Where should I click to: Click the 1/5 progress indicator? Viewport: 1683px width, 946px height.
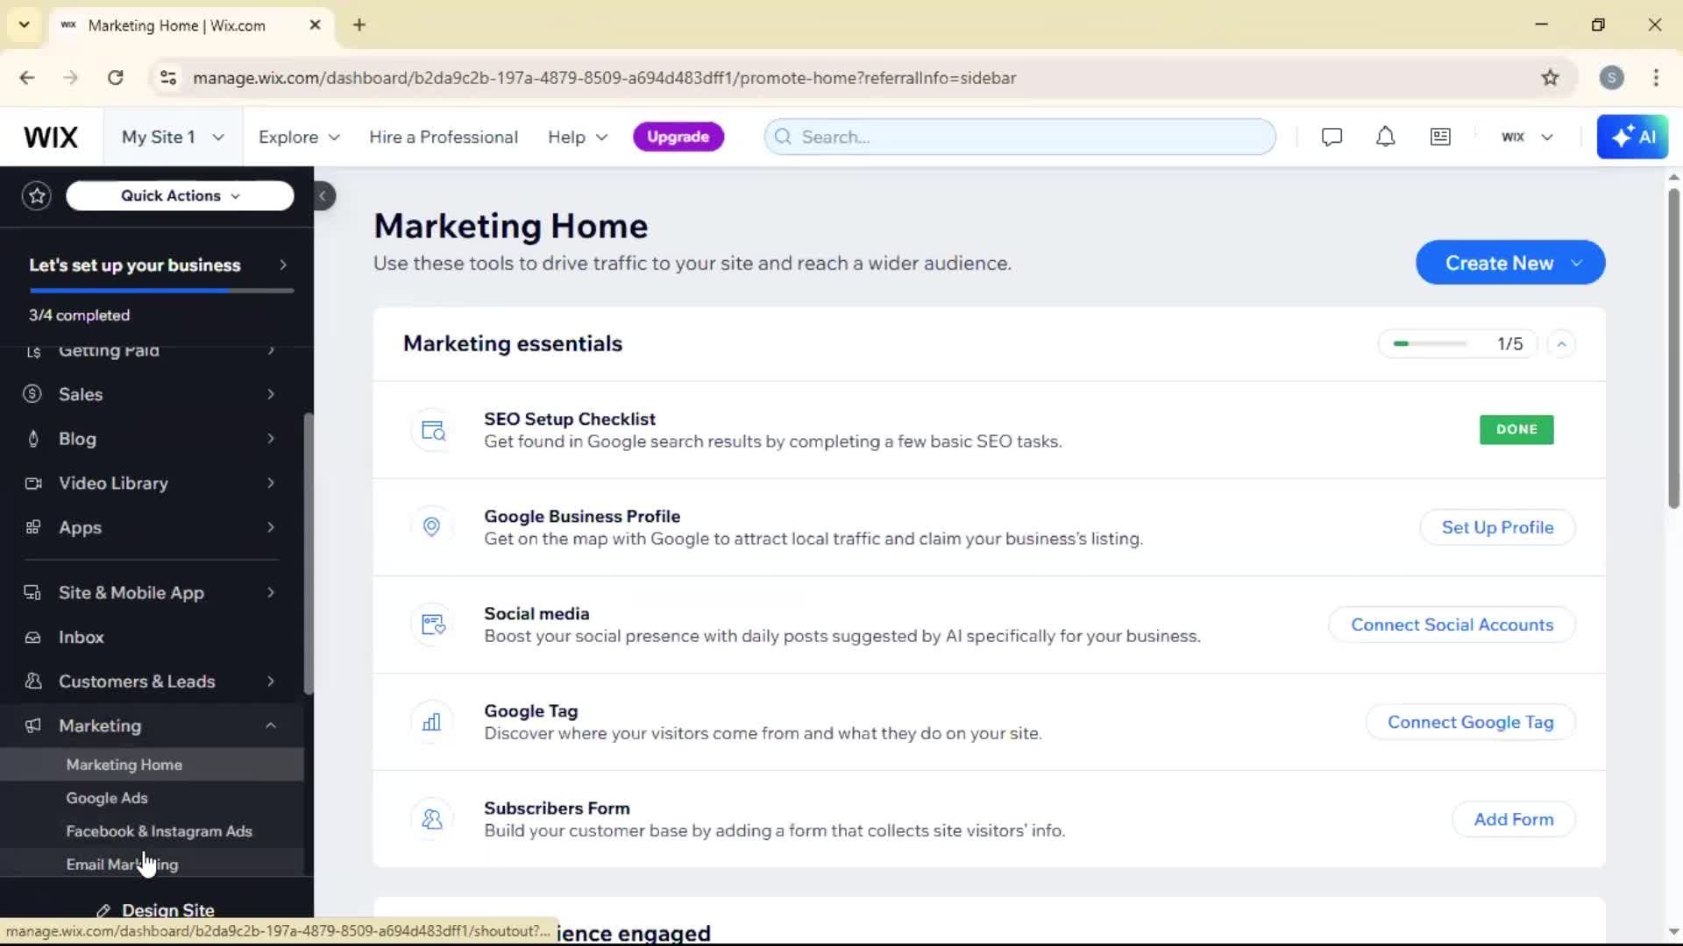coord(1457,344)
